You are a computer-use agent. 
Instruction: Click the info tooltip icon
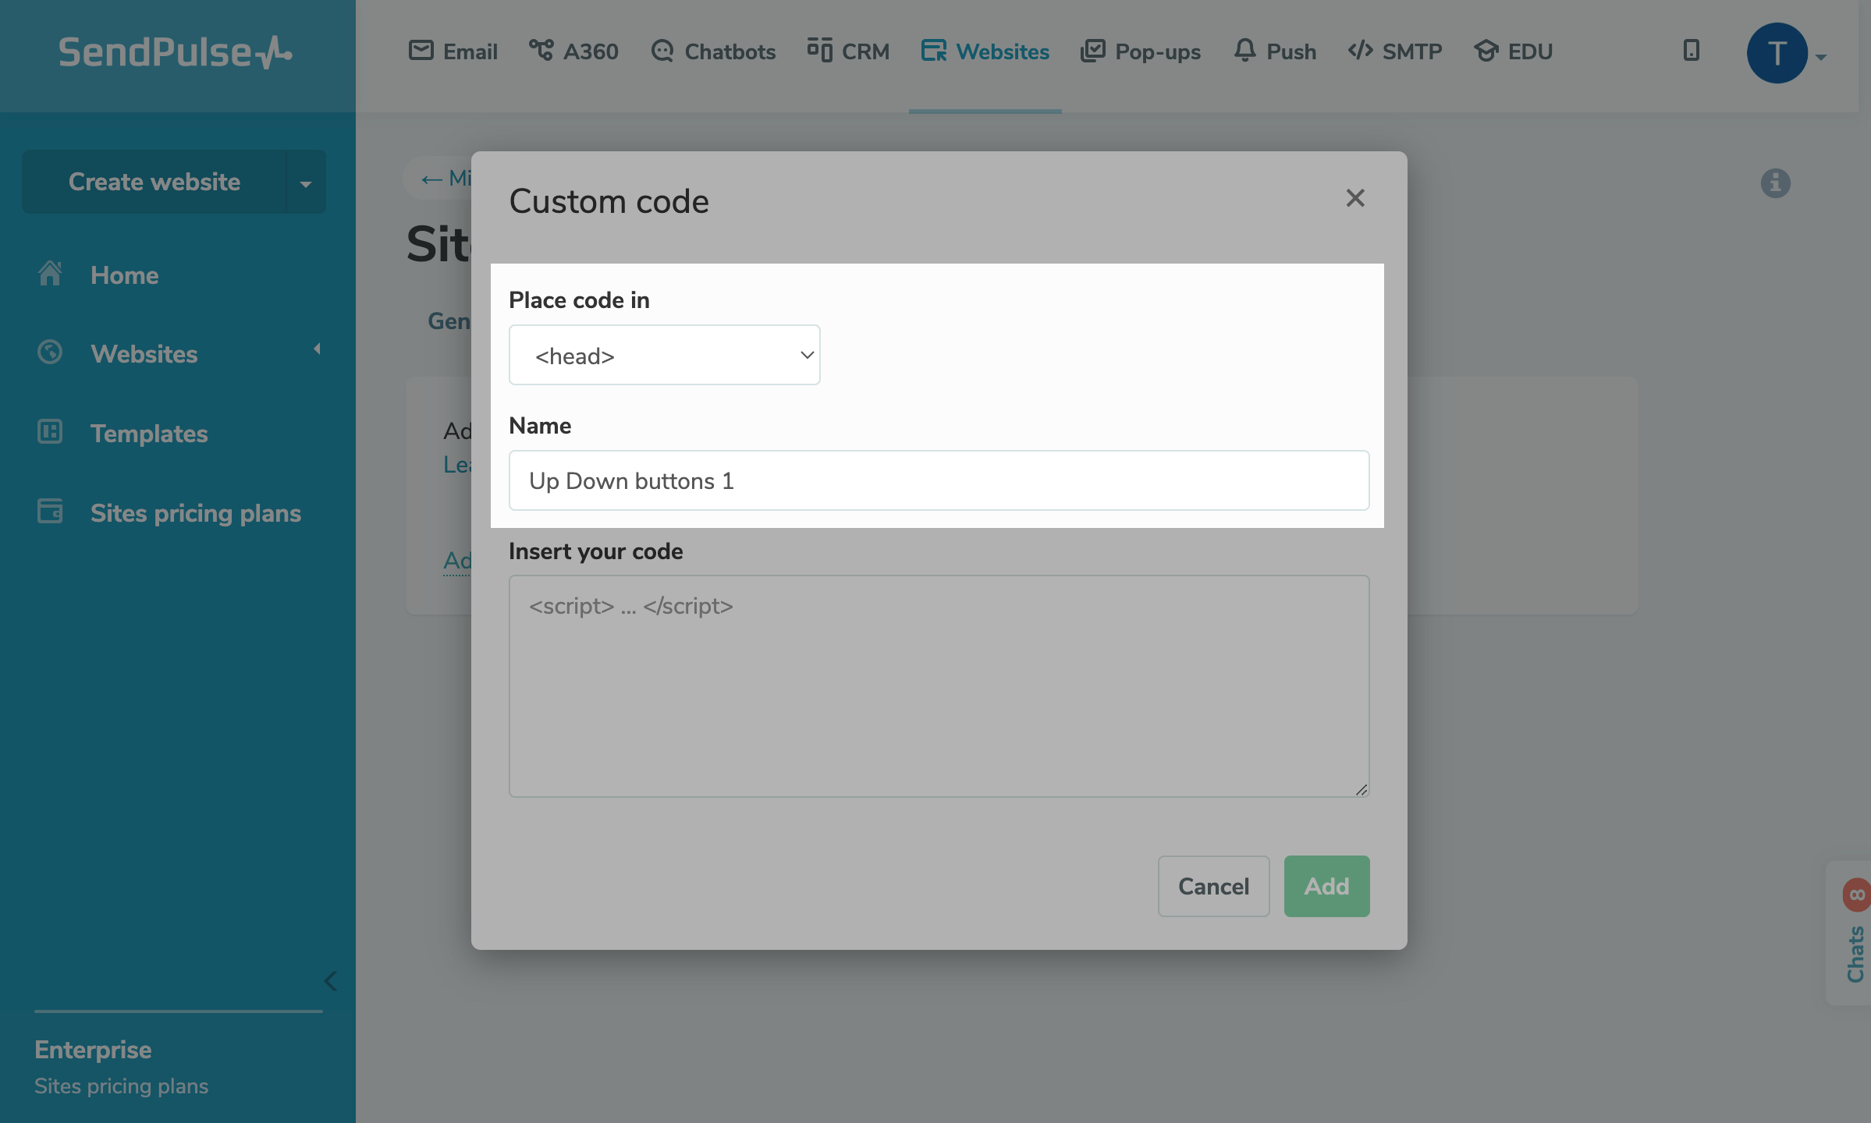point(1775,182)
